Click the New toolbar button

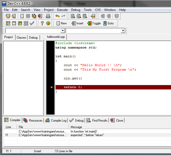tap(61, 23)
